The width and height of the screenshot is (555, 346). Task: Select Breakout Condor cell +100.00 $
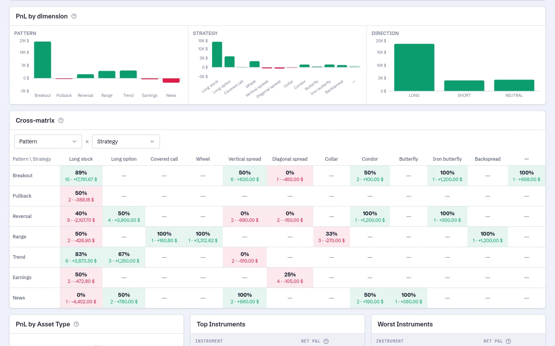pyautogui.click(x=370, y=176)
